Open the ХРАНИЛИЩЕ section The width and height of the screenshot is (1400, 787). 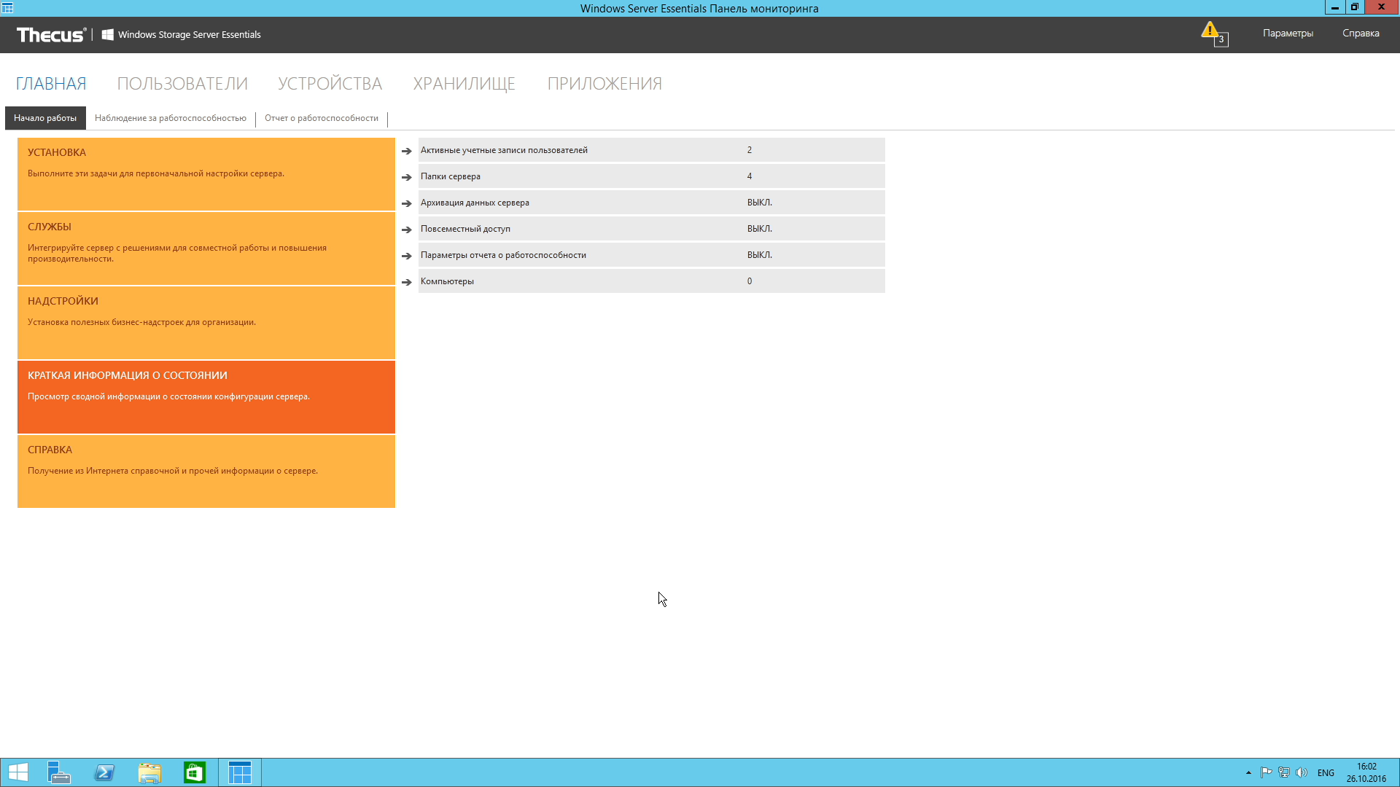point(464,84)
